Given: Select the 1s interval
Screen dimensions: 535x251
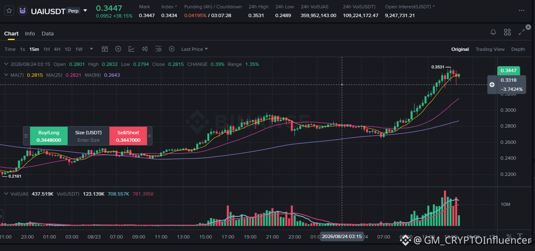Looking at the screenshot, I should coord(23,49).
